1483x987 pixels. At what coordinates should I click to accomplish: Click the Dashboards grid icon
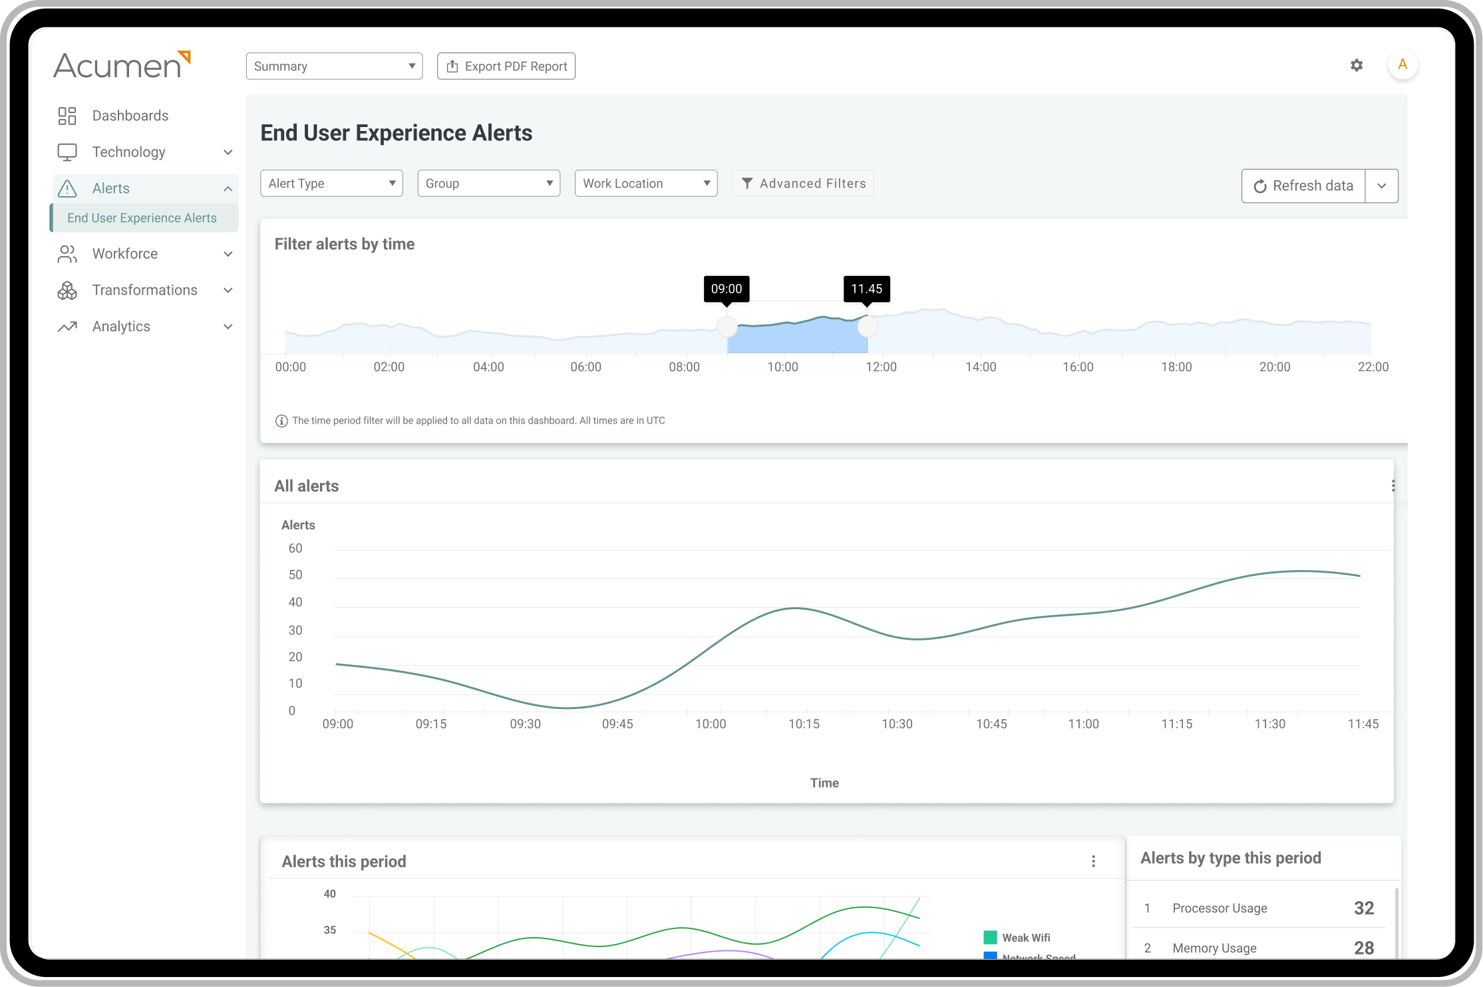67,116
